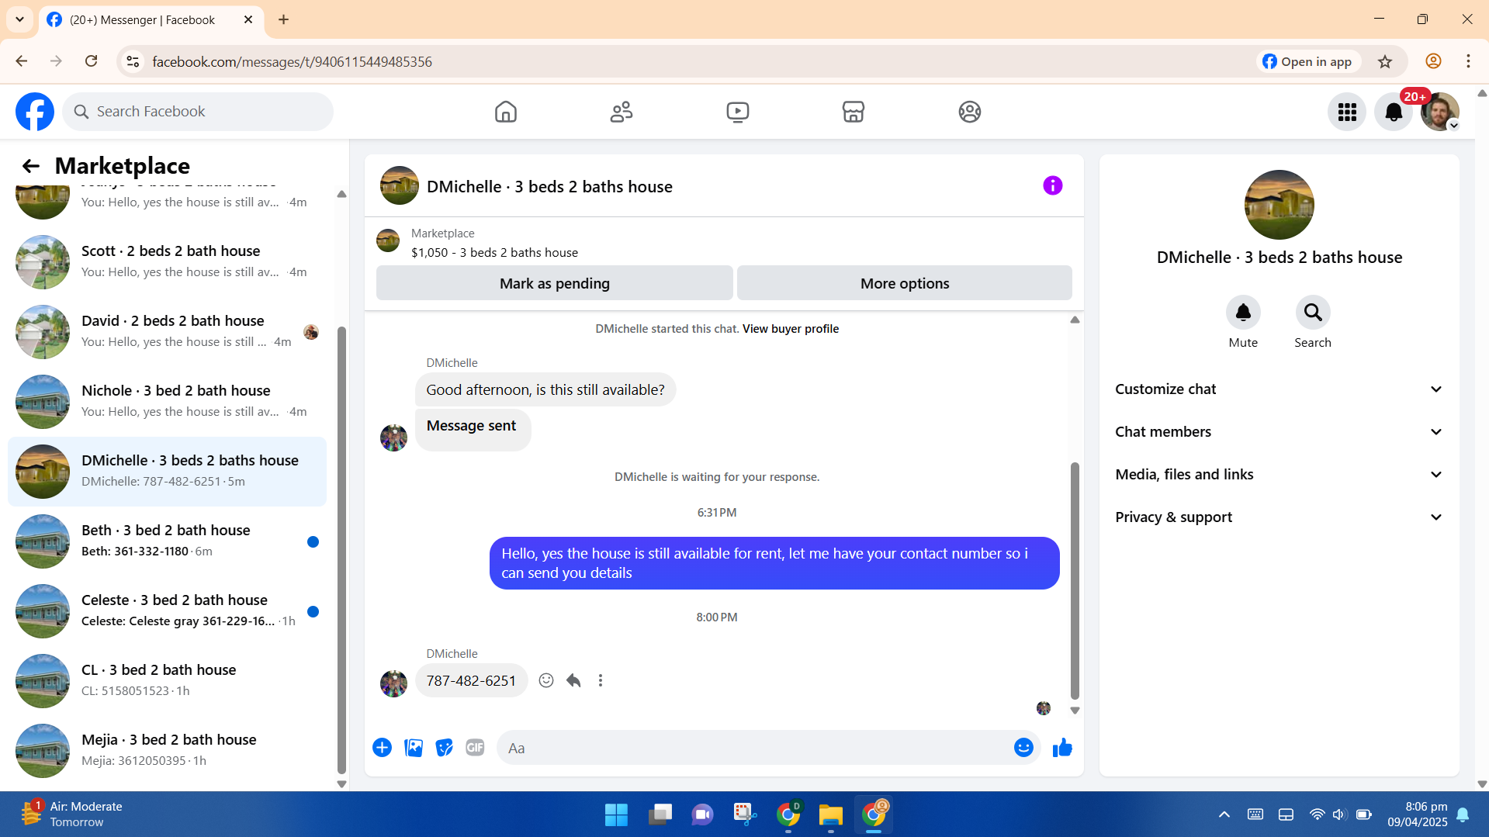Open the tab search dropdown arrow
This screenshot has width=1489, height=837.
(x=19, y=19)
